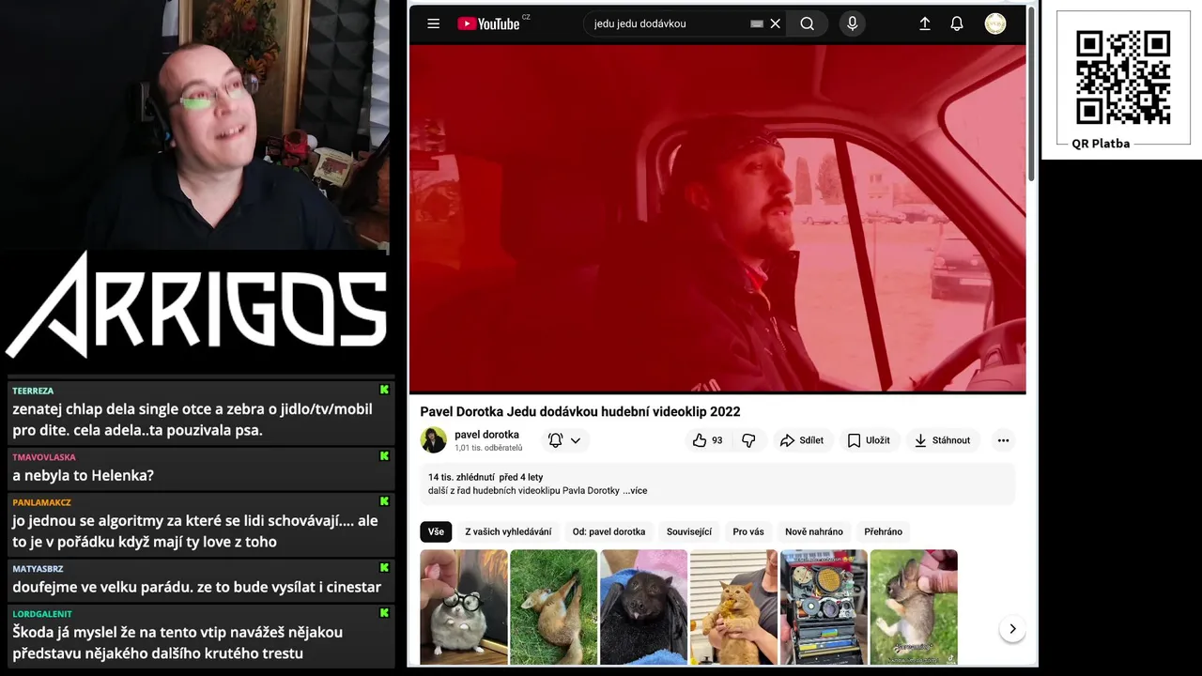Open the fox lying on grass thumbnail
The image size is (1202, 676).
553,607
